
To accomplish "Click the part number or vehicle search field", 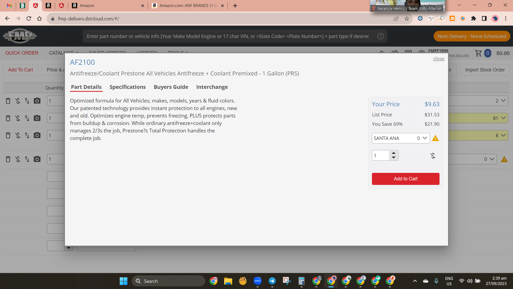I will point(228,36).
